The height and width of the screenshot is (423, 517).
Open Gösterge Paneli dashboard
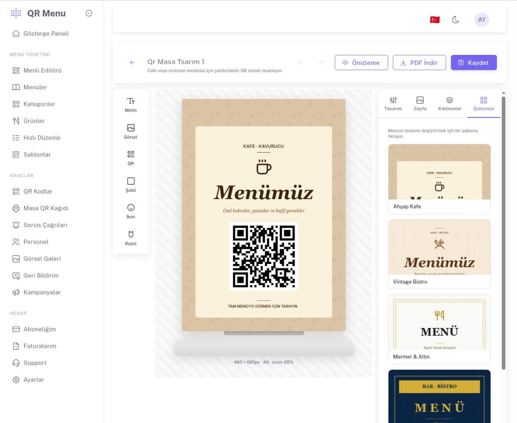click(x=46, y=34)
